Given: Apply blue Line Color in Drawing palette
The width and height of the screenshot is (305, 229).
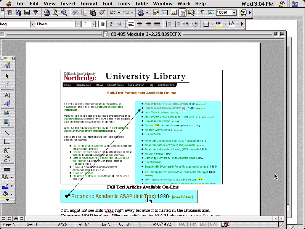Looking at the screenshot, I should (5, 186).
